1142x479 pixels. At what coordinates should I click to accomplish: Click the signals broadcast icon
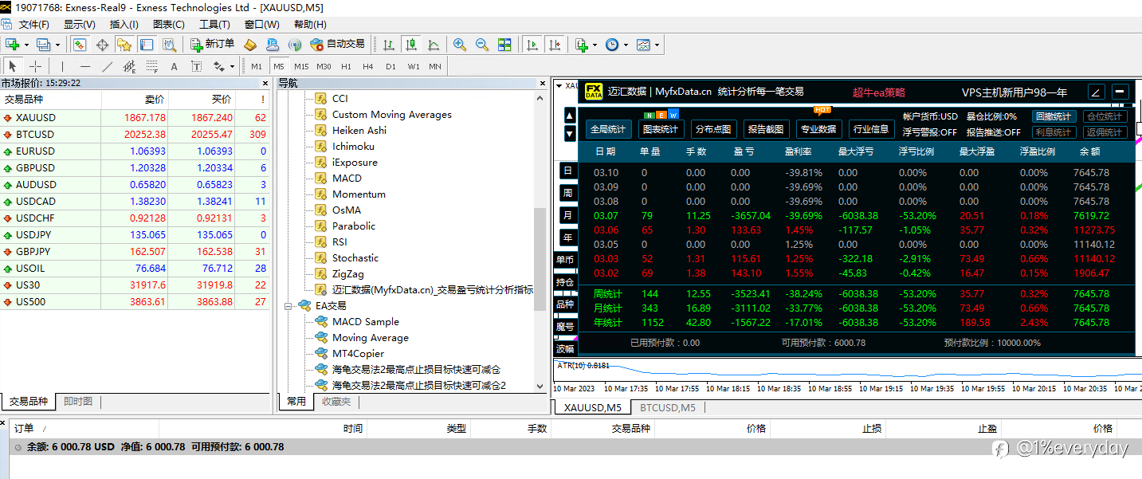(295, 45)
